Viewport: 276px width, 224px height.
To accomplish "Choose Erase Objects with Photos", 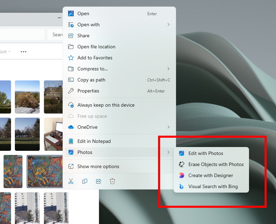I will pyautogui.click(x=216, y=164).
